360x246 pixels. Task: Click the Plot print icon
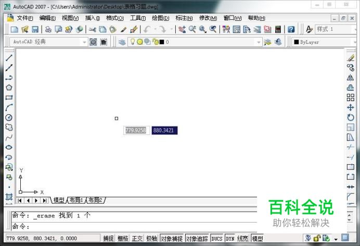tap(48, 29)
